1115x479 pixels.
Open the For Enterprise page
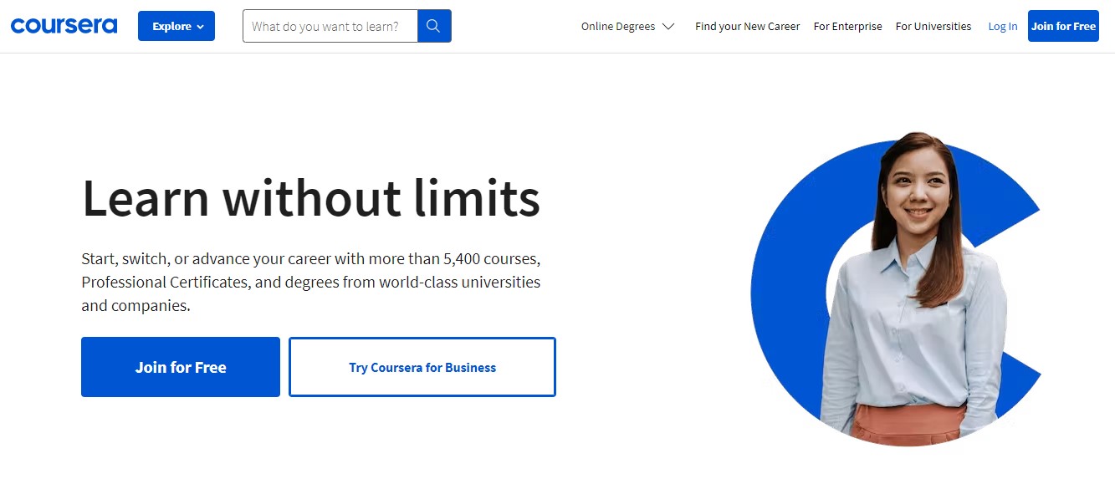pyautogui.click(x=847, y=26)
